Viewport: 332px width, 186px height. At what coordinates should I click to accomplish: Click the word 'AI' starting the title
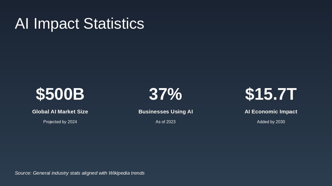click(x=22, y=24)
